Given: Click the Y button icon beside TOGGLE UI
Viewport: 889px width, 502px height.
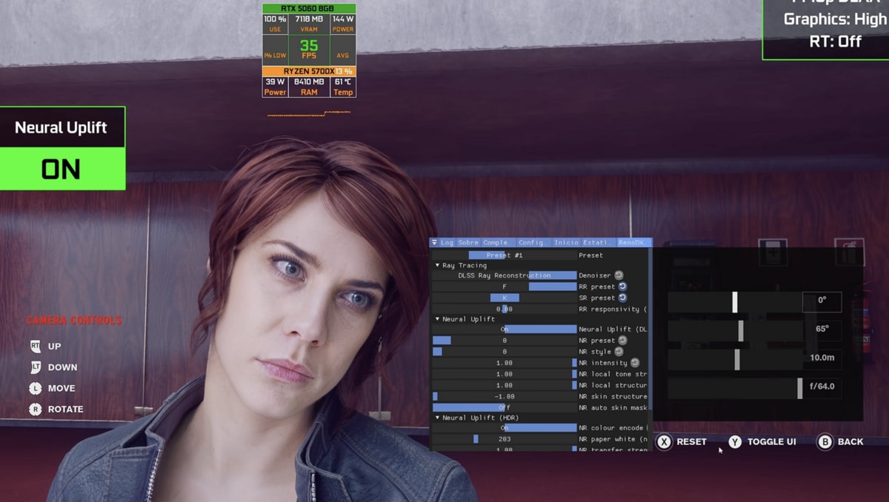Looking at the screenshot, I should click(x=734, y=442).
